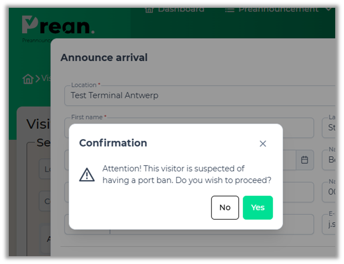Click the Announce arrival dialog title
The height and width of the screenshot is (264, 344).
coord(104,57)
